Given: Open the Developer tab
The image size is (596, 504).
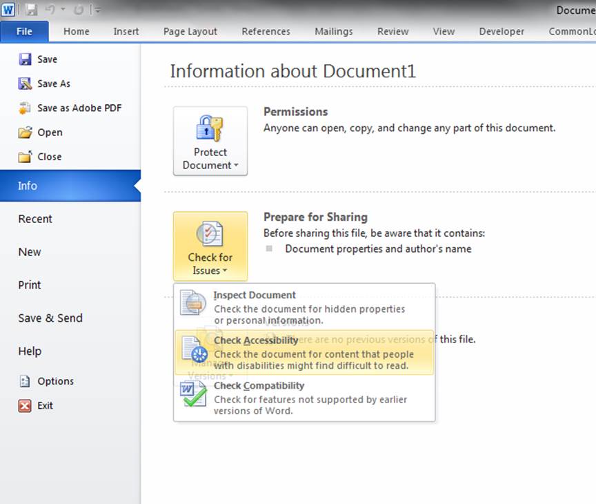Looking at the screenshot, I should click(x=501, y=32).
